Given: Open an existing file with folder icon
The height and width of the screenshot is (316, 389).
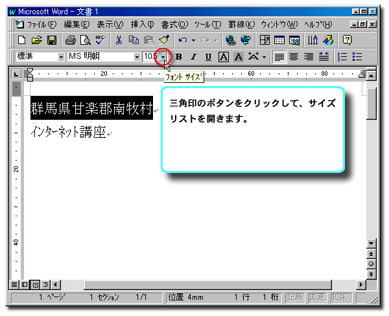Looking at the screenshot, I should 37,40.
